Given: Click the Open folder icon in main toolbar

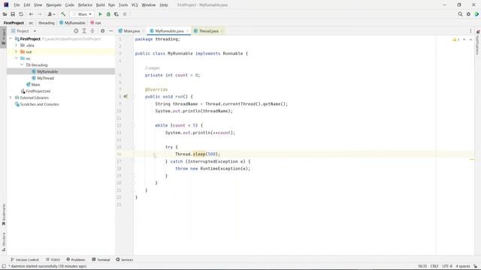Looking at the screenshot, I should point(5,14).
